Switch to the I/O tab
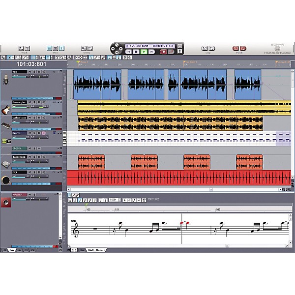This screenshot has width=295, height=295. pos(32,250)
